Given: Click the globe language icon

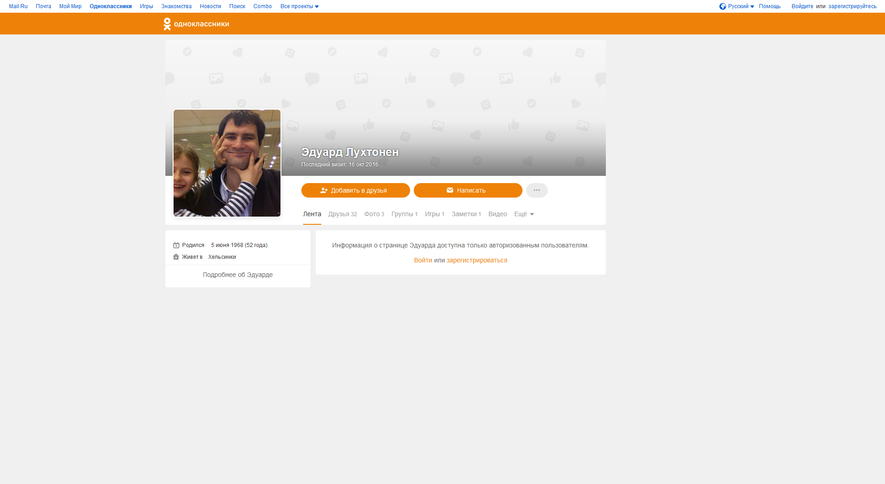Looking at the screenshot, I should 722,6.
